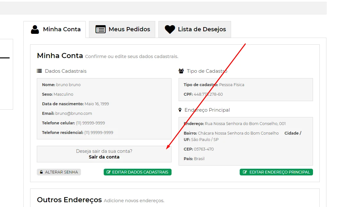Click EDITAR DADOS CADASTRAIS button
Screen dimensions: 353x207
138,172
